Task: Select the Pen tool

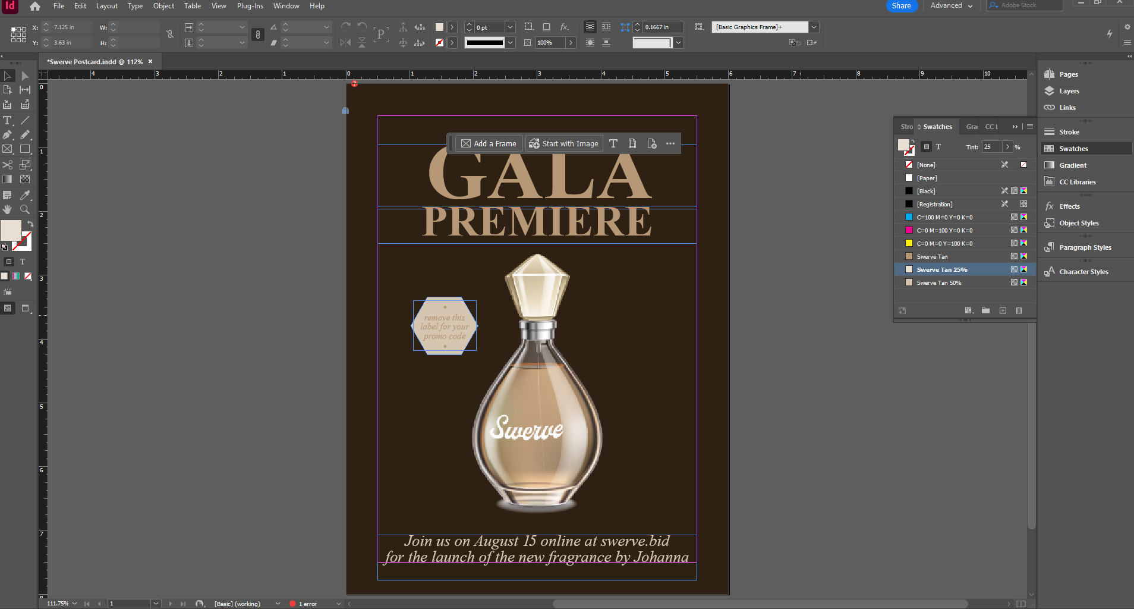Action: click(x=8, y=135)
